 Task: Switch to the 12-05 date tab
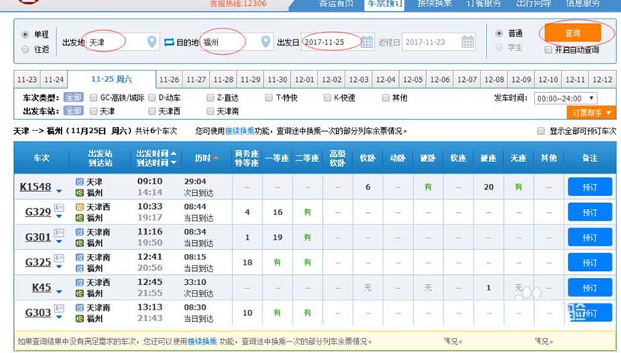pyautogui.click(x=413, y=80)
